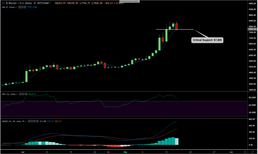Open RSI indicator settings
The image size is (258, 154).
(23, 94)
